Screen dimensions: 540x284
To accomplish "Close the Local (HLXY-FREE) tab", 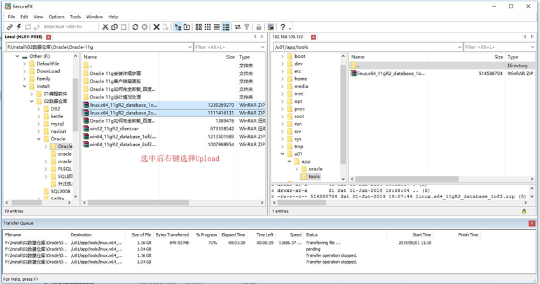I will 48,37.
